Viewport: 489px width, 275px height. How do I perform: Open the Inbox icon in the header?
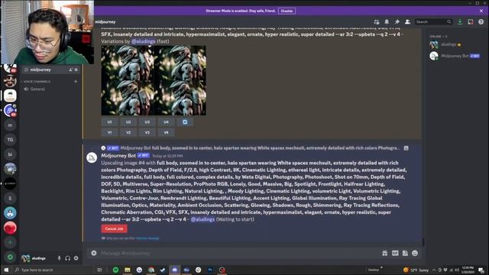[471, 22]
